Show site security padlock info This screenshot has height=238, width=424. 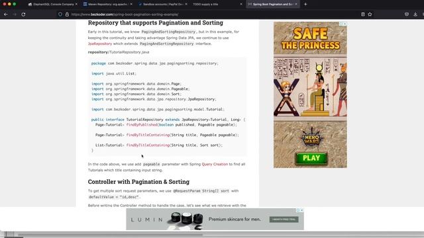point(67,15)
